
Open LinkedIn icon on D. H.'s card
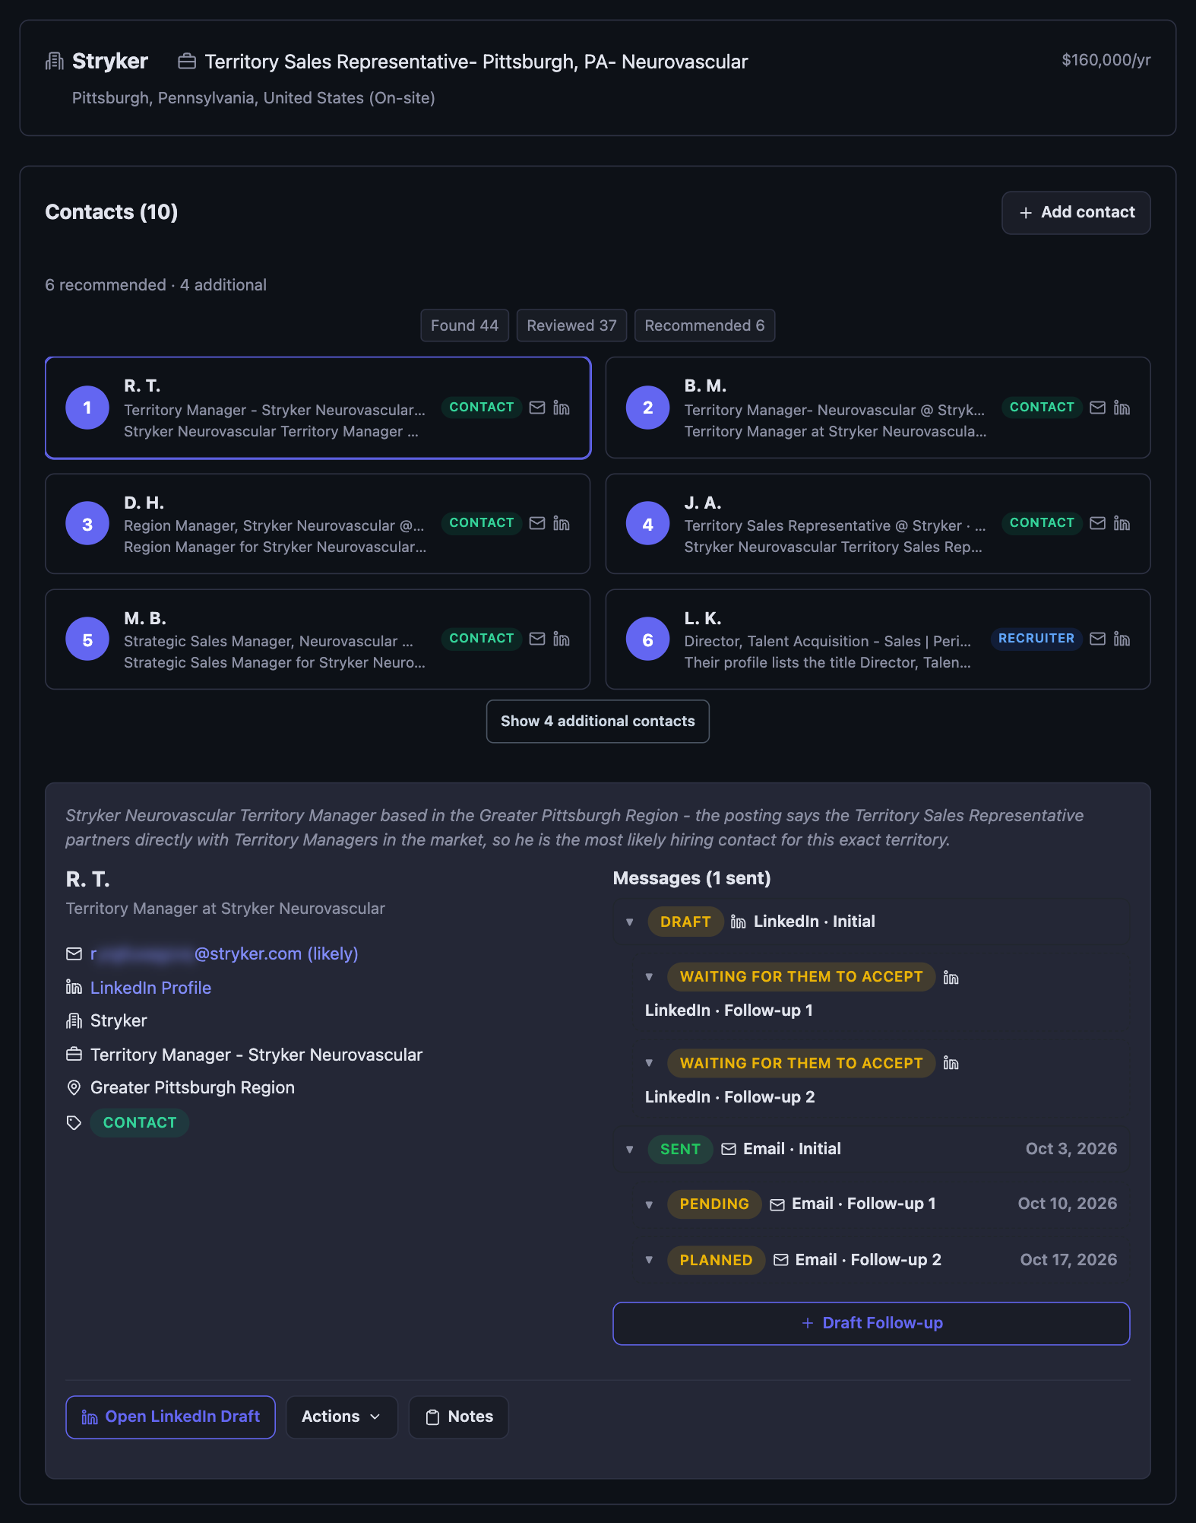pos(562,523)
